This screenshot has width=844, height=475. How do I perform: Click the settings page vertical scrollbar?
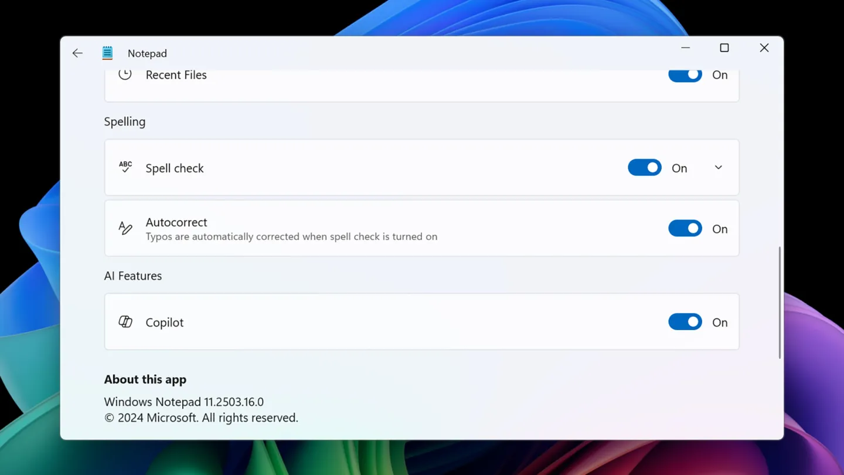[x=780, y=302]
